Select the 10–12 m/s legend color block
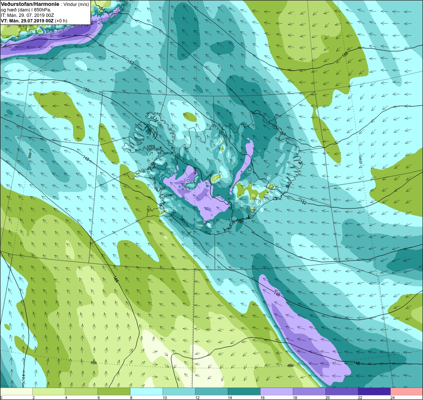The width and height of the screenshot is (423, 400). click(179, 392)
